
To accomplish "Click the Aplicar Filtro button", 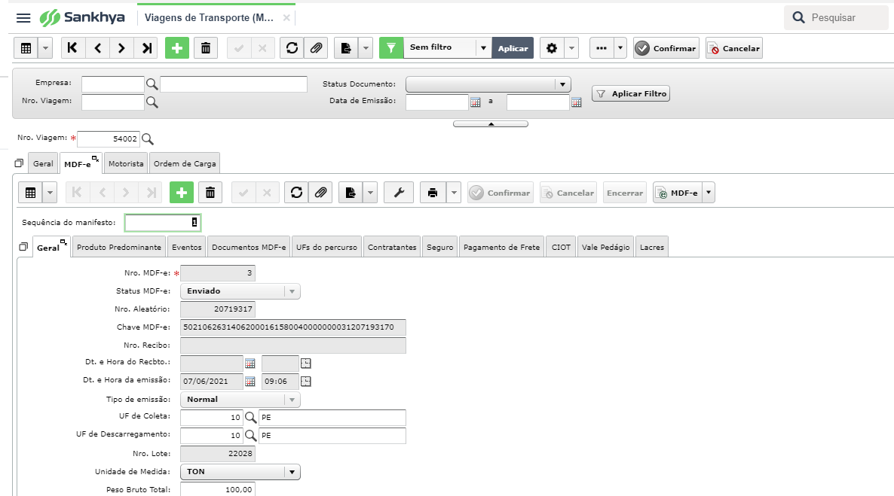I will [x=631, y=93].
